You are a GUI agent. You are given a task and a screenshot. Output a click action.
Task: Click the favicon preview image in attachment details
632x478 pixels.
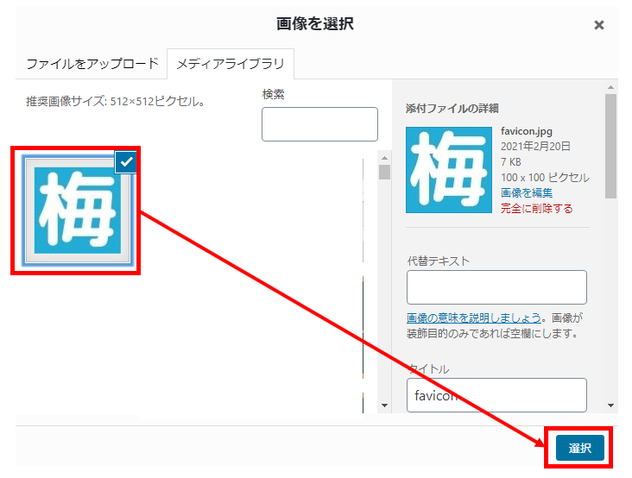449,170
